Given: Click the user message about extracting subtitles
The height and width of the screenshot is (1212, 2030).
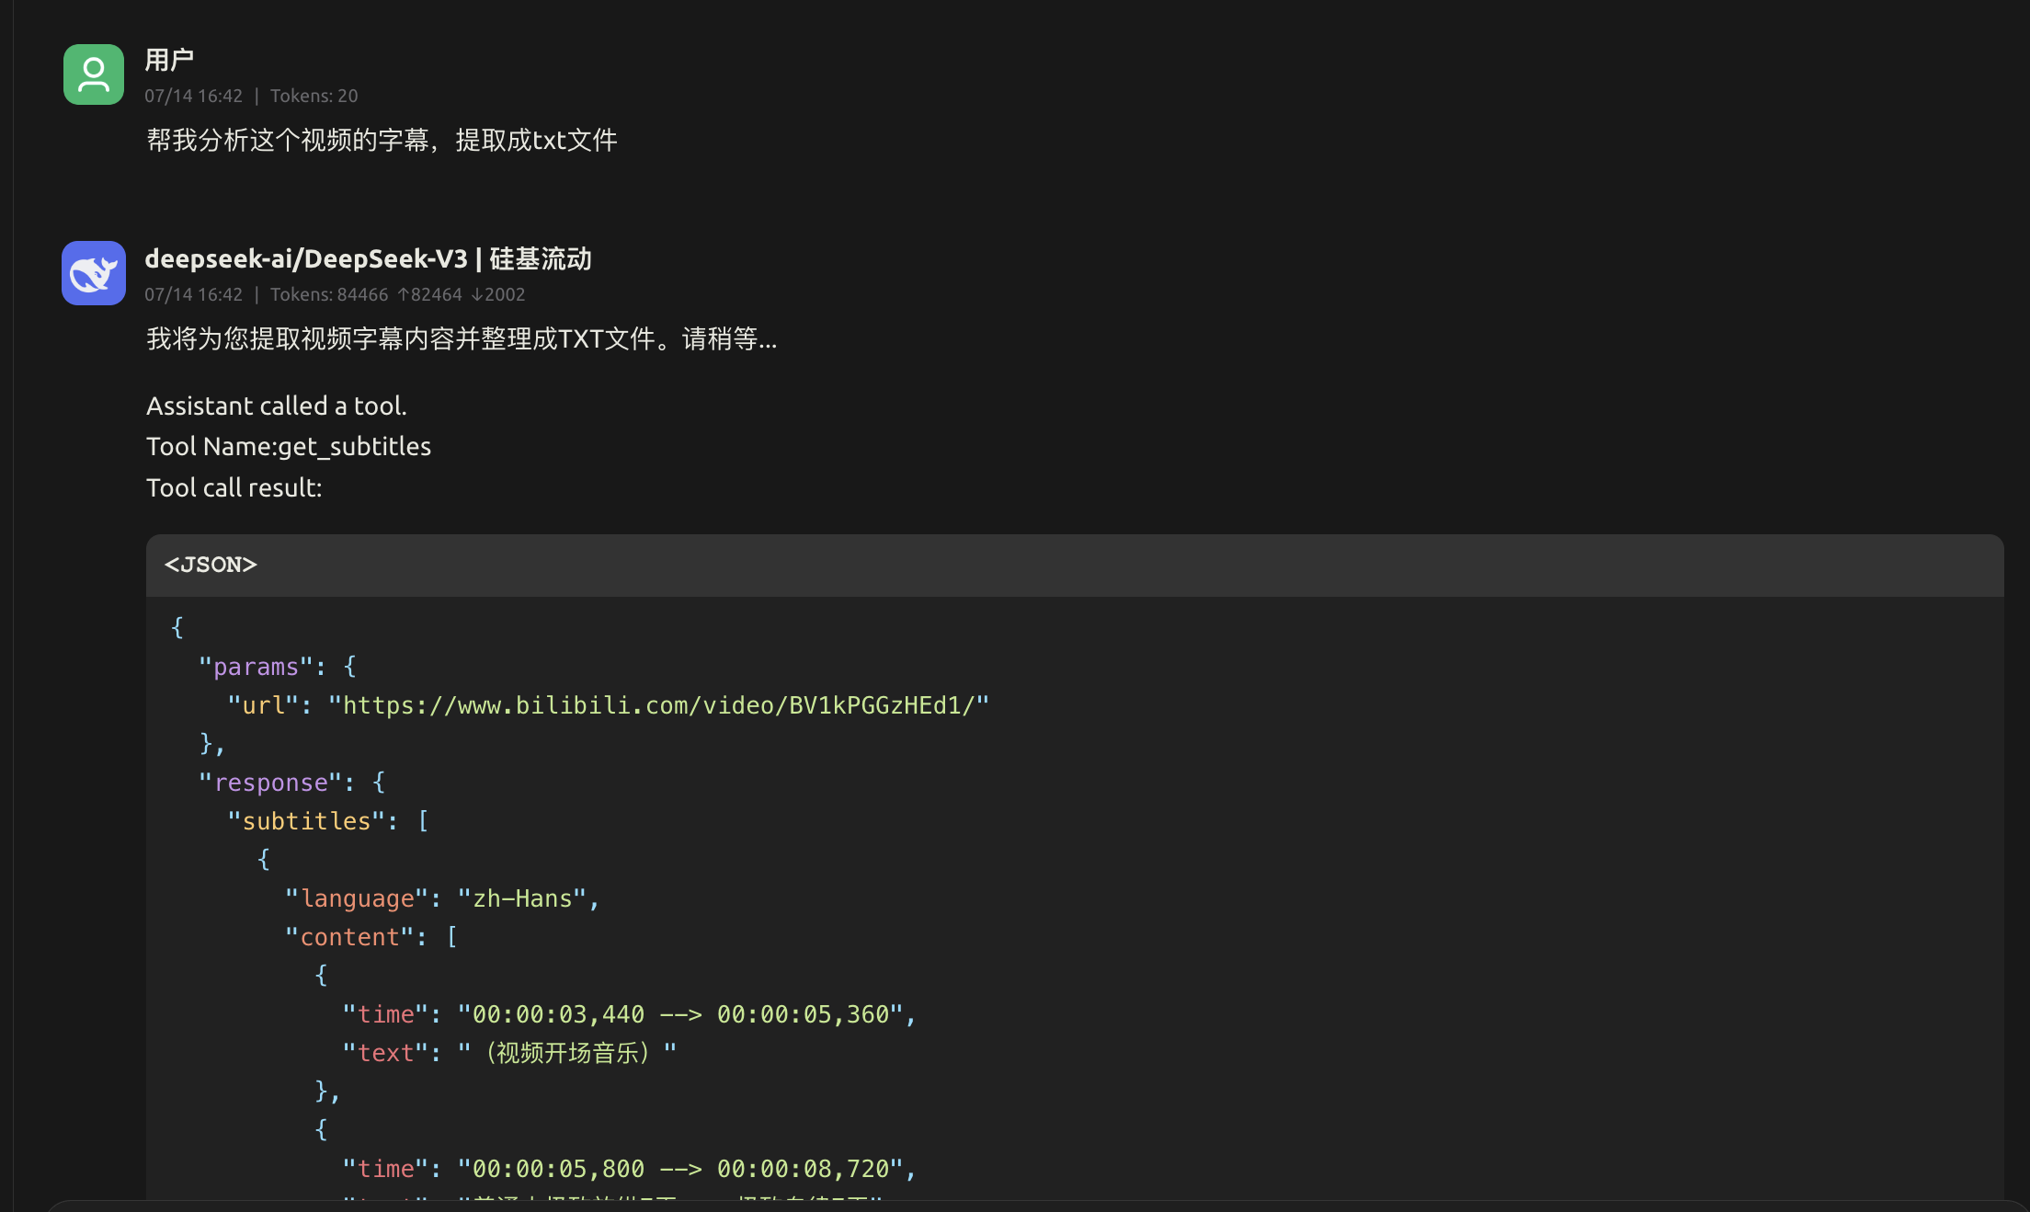Looking at the screenshot, I should coord(382,140).
